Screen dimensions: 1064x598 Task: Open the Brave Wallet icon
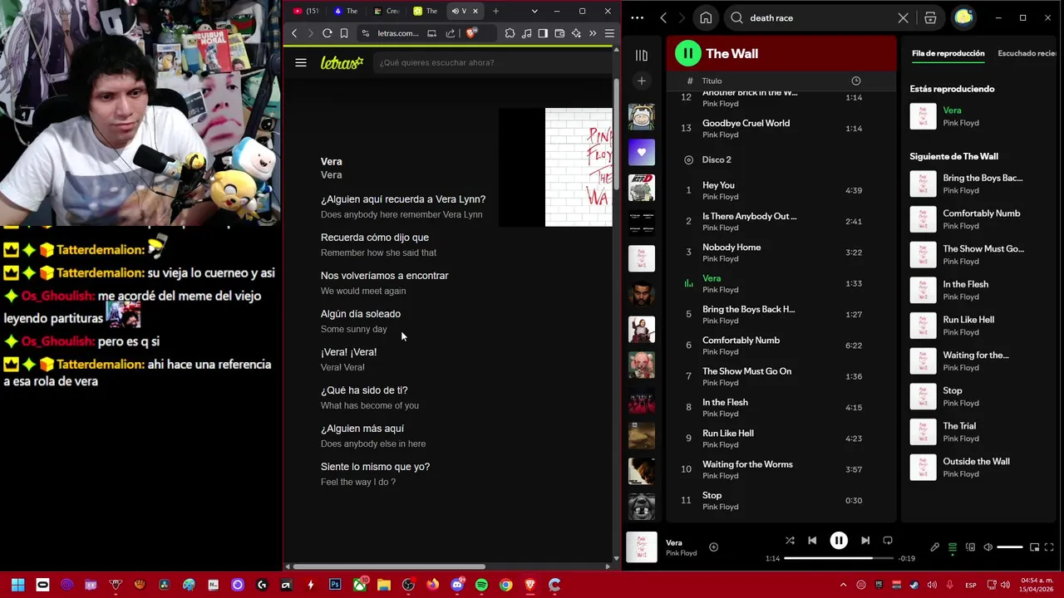[559, 33]
